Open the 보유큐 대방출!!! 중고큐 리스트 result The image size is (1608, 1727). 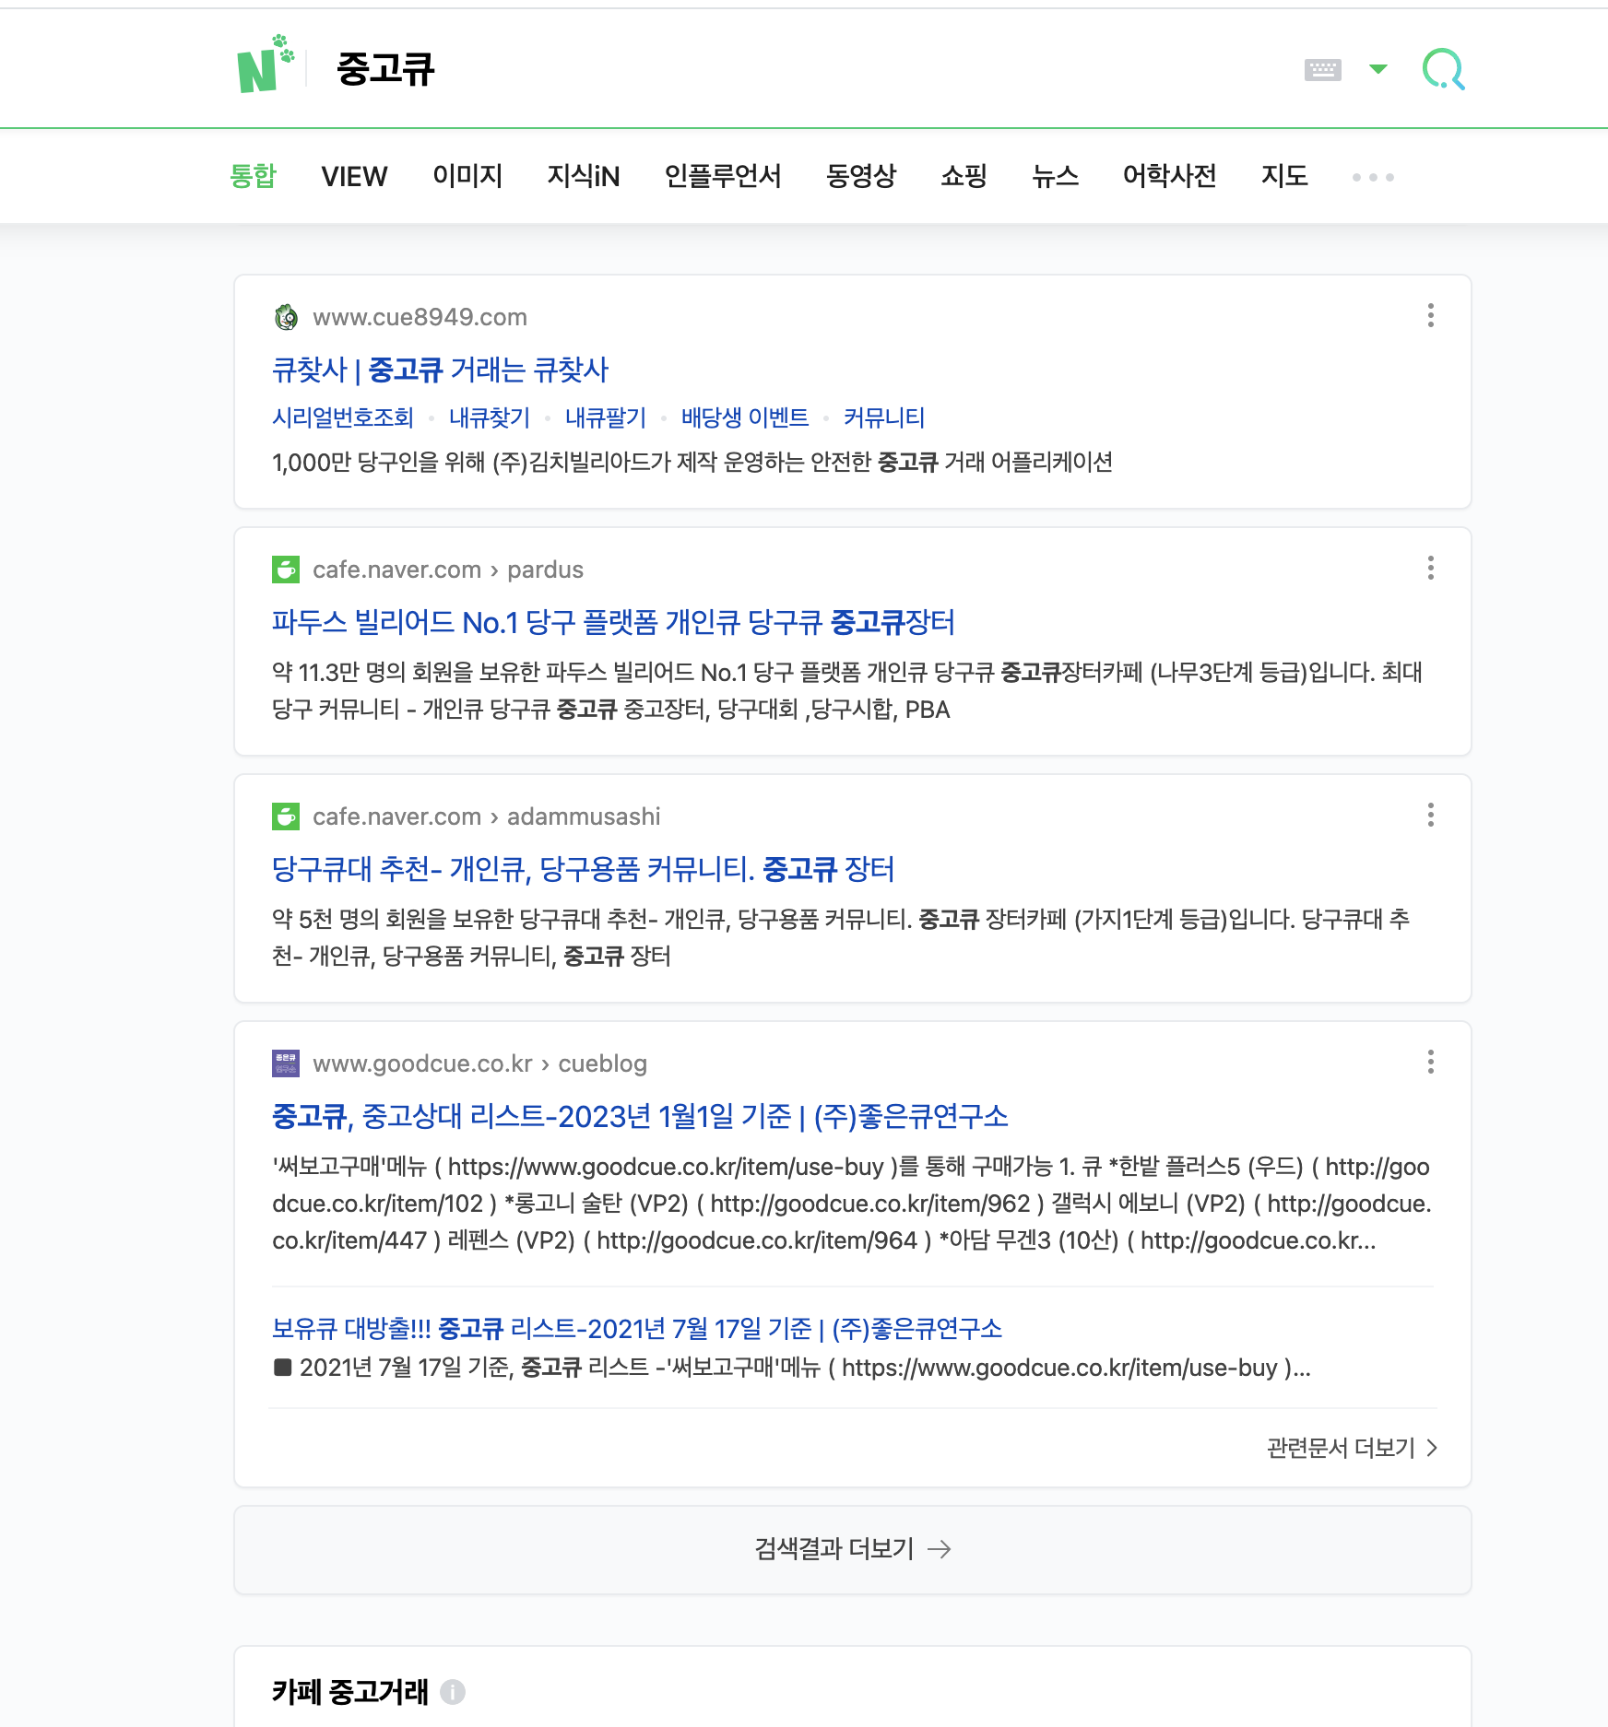coord(637,1328)
